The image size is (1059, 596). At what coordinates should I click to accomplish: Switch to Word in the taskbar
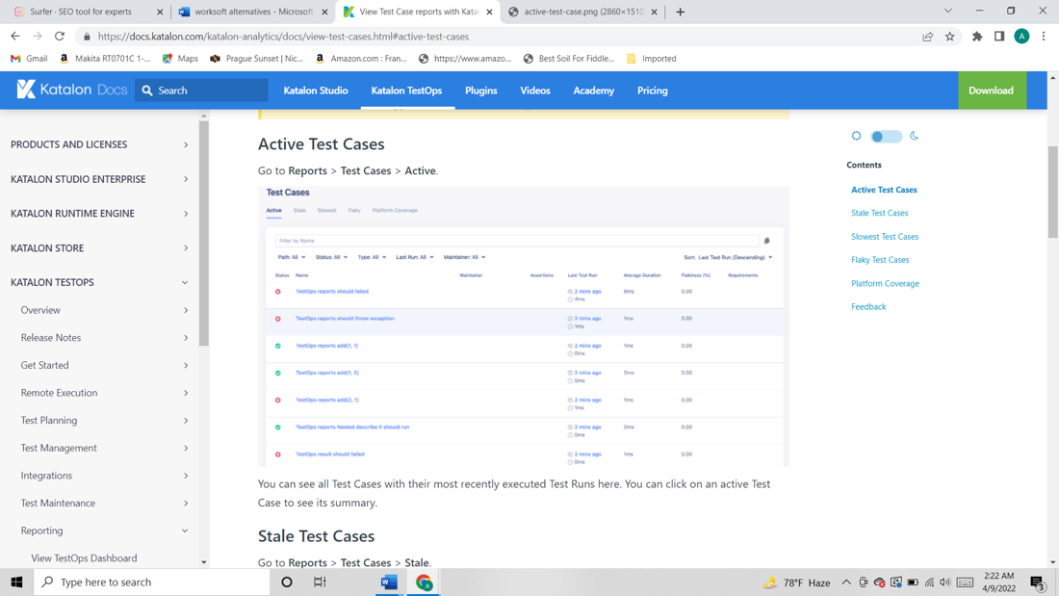[x=389, y=582]
